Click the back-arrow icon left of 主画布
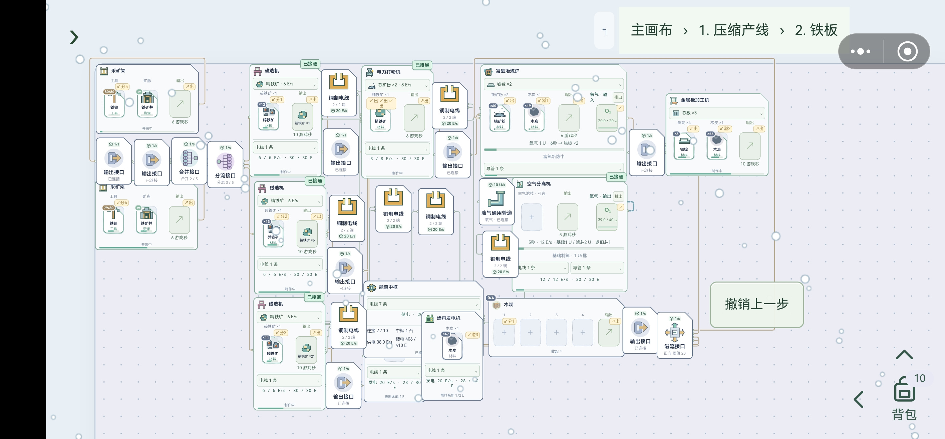The image size is (945, 439). point(604,31)
